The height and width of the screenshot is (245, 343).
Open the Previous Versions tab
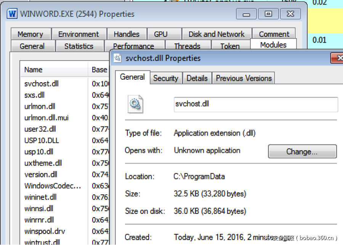click(244, 78)
